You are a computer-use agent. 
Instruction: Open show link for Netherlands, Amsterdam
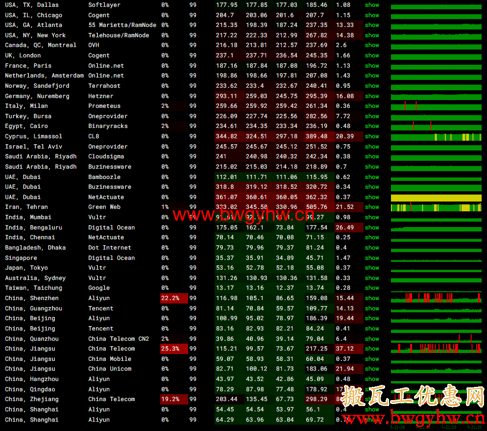[372, 76]
